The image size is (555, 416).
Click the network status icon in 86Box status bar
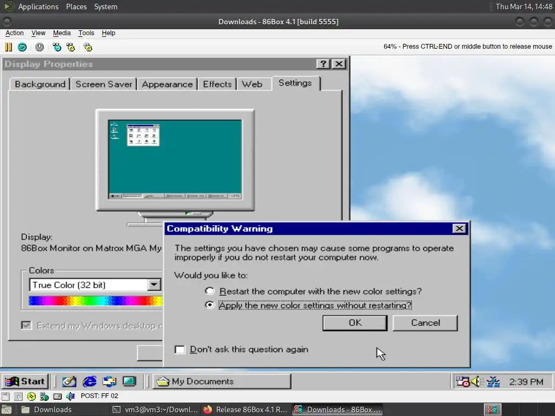coord(44,396)
